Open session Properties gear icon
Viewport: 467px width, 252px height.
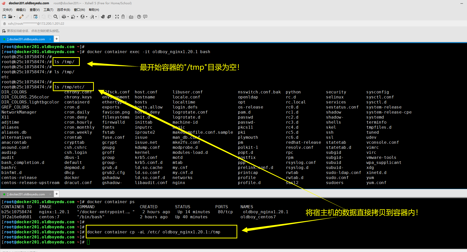point(35,17)
